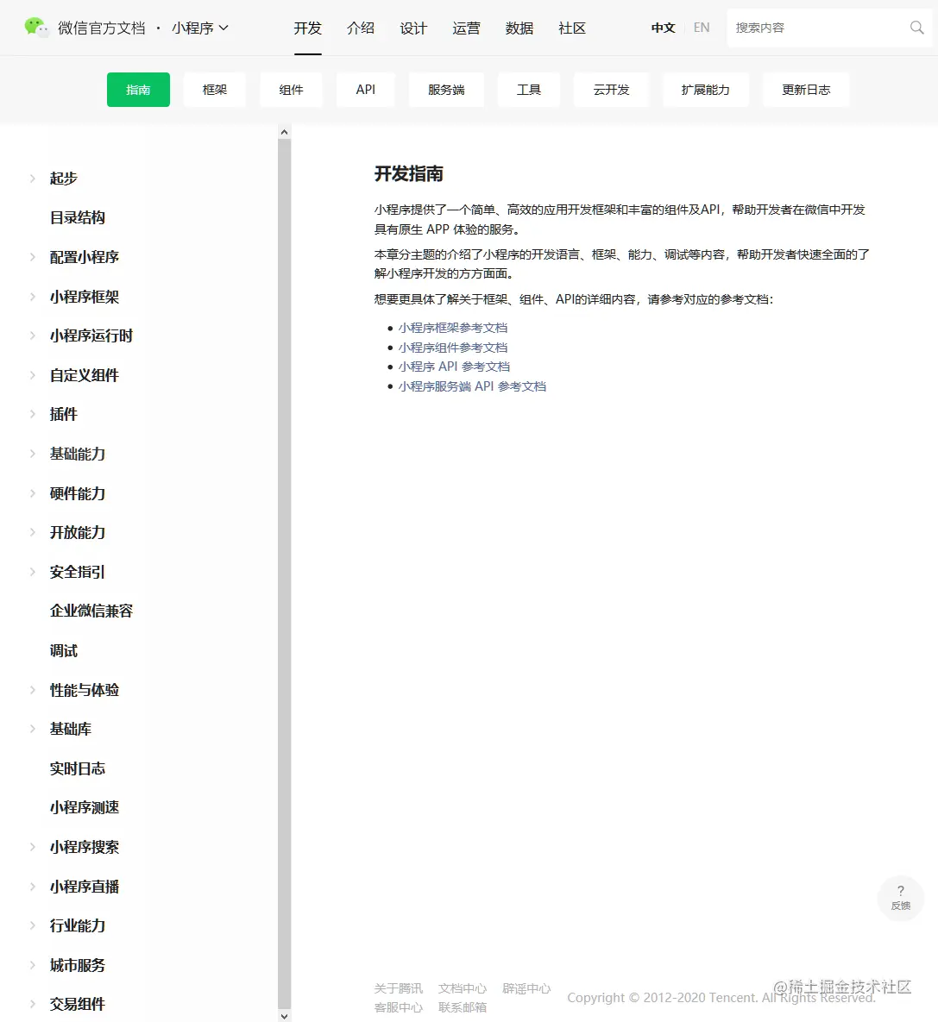Select the 组件 sub-tab

point(291,90)
